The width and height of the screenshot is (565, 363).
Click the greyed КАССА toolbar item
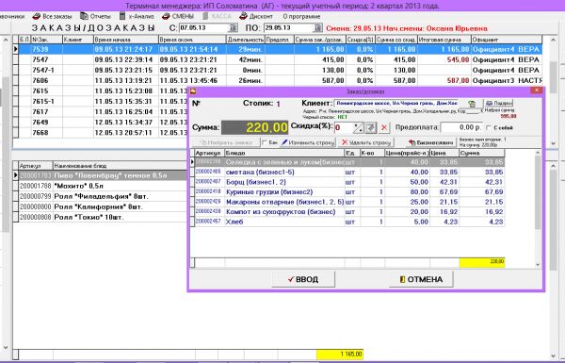click(x=217, y=16)
